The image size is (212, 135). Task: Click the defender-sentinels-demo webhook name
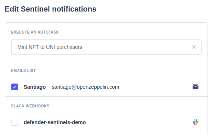tap(55, 122)
